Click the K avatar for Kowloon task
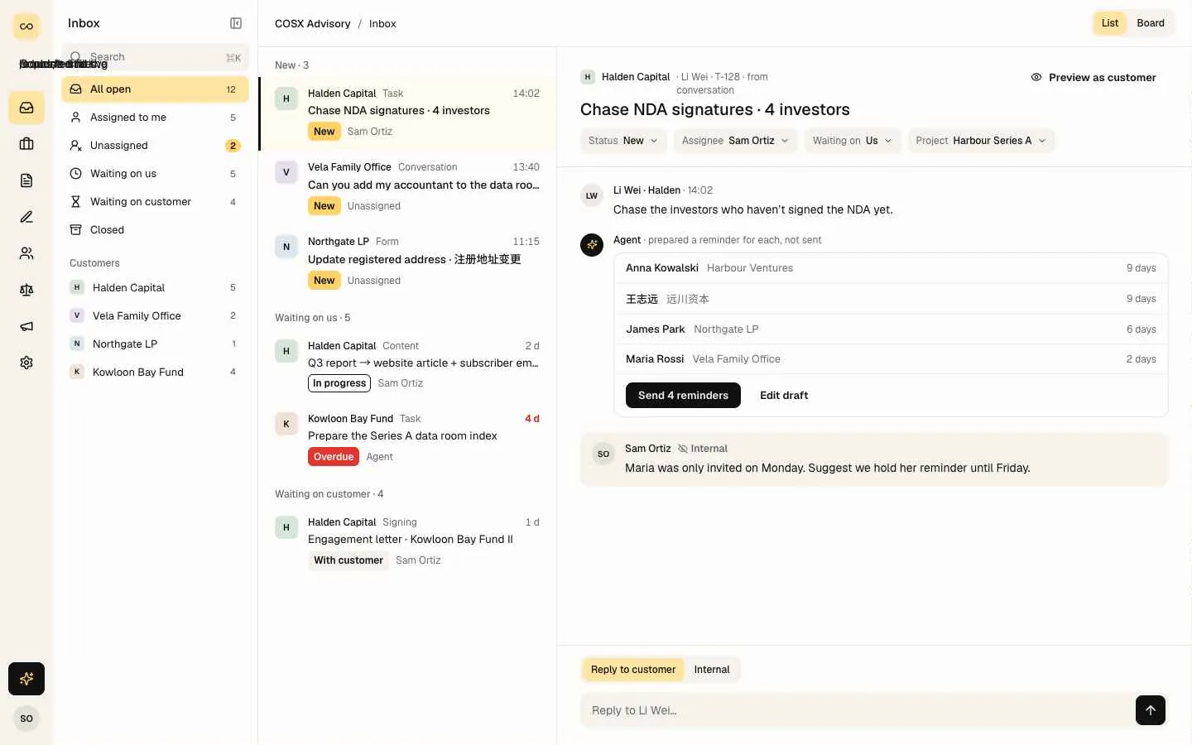1192x745 pixels. point(286,425)
